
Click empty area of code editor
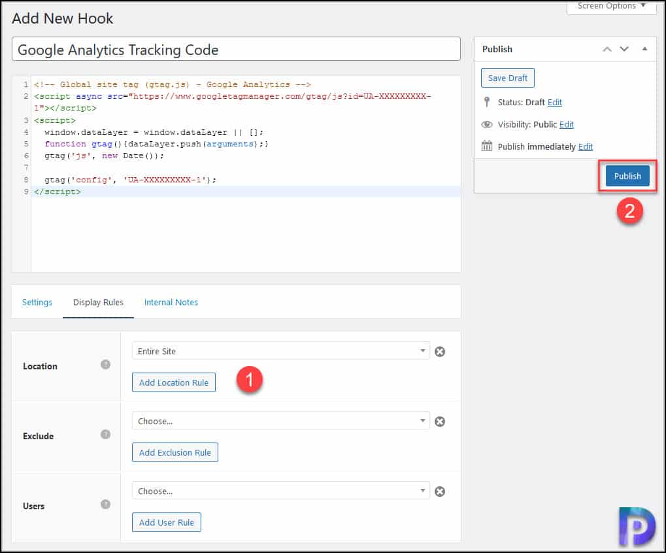246,235
